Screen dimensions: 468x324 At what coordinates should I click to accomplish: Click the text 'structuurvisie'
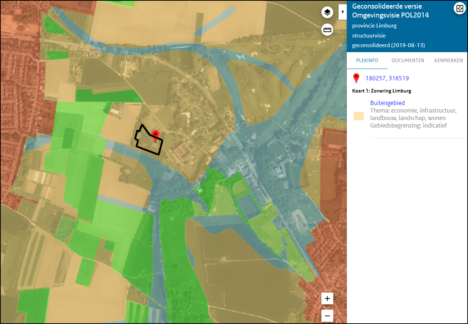369,36
